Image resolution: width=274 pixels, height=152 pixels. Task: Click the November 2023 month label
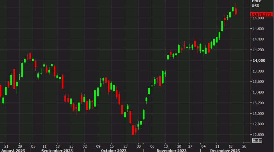coord(172,150)
